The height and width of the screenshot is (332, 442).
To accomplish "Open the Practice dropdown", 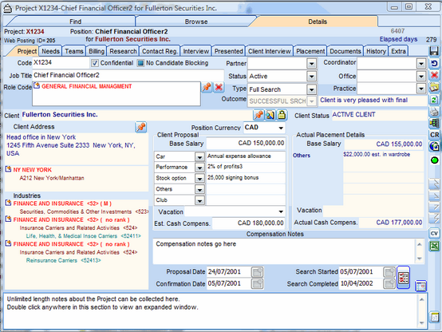I will (x=421, y=89).
